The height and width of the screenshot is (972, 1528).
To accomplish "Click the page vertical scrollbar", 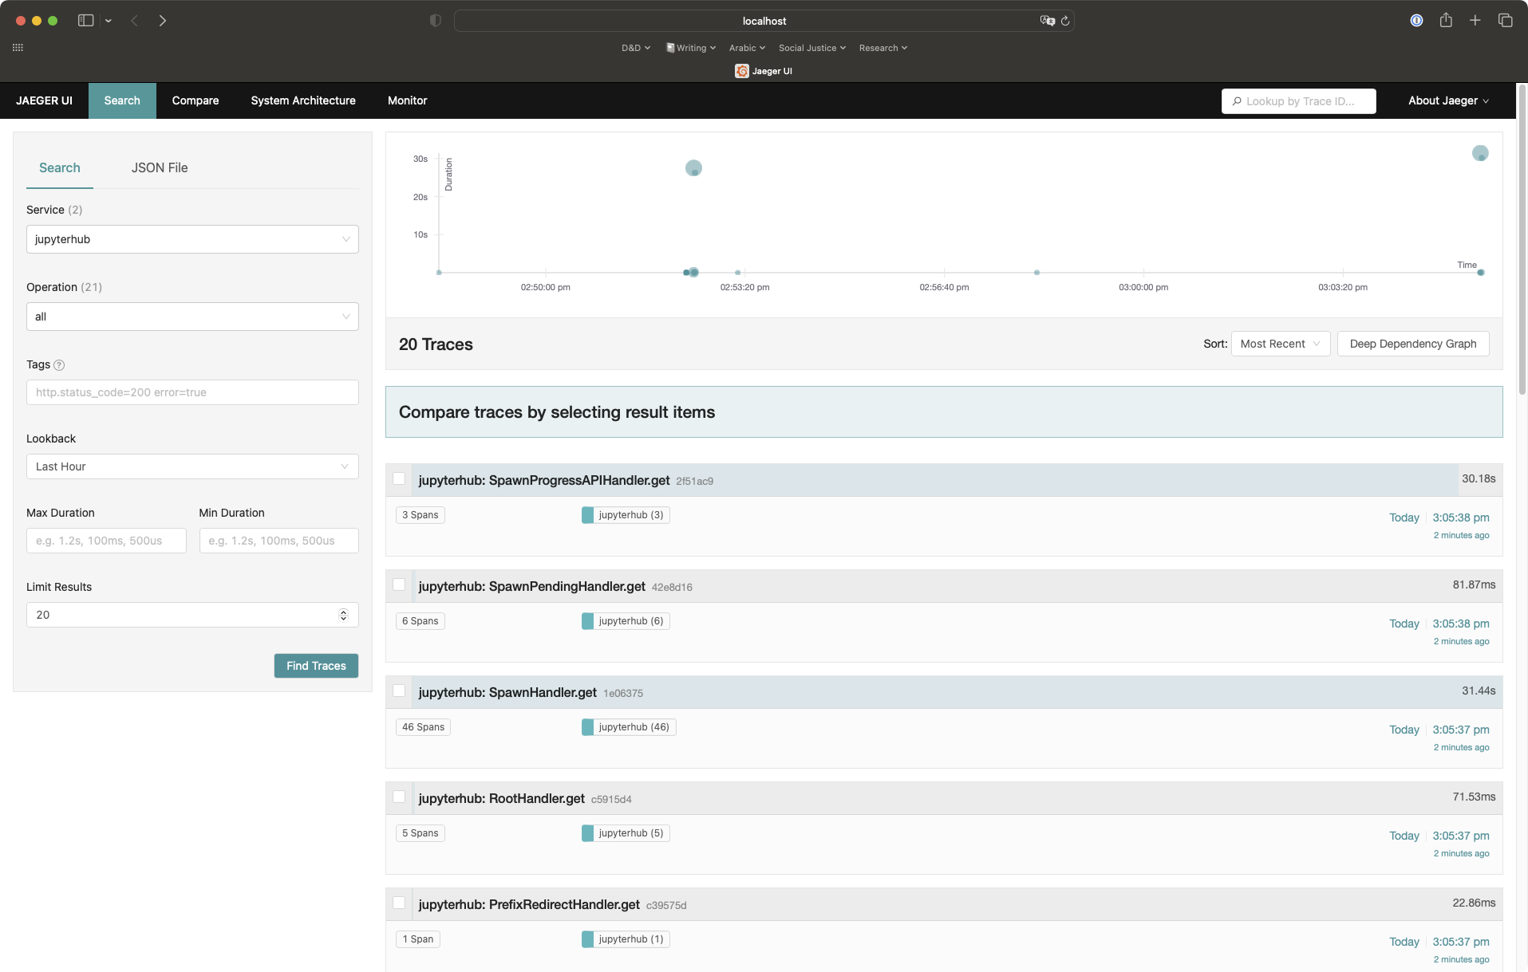I will (1522, 239).
